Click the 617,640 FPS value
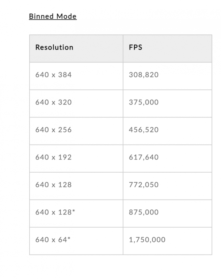 click(144, 157)
